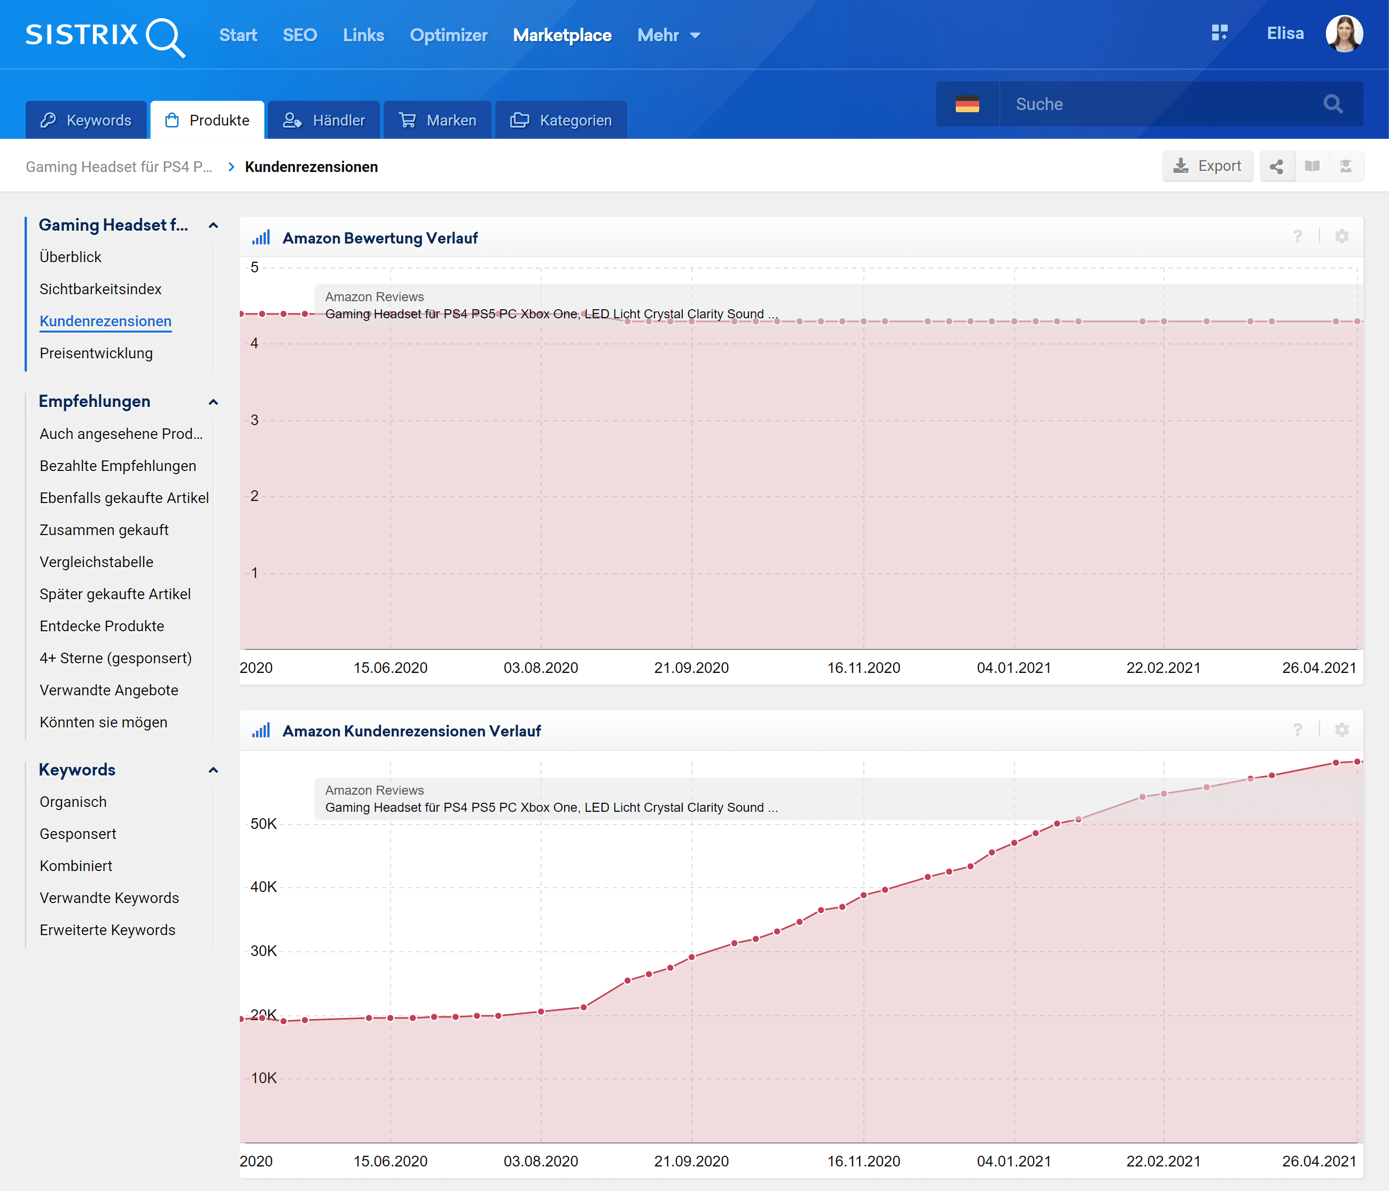Click help question mark on Kundenrezensionen Verlauf
Image resolution: width=1389 pixels, height=1191 pixels.
[1298, 730]
